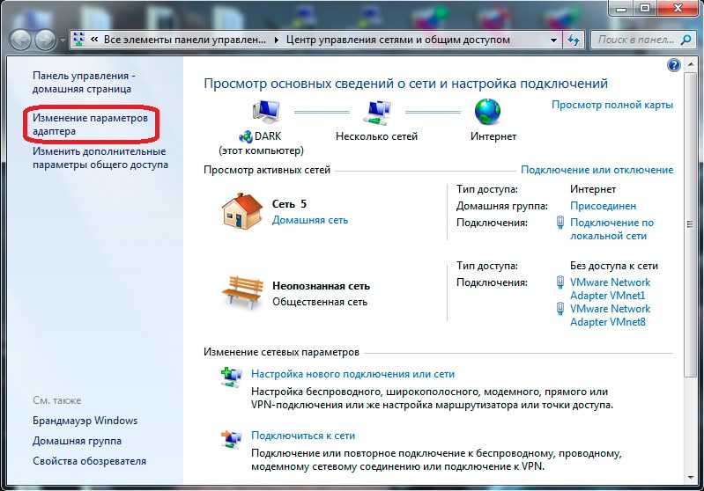Image resolution: width=704 pixels, height=491 pixels.
Task: Open 'Свойства обозревателя' link
Action: pos(89,461)
